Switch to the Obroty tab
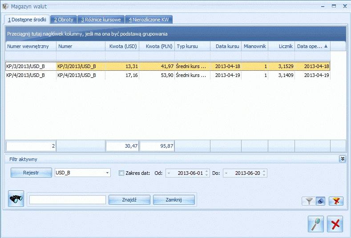This screenshot has height=238, width=351. pyautogui.click(x=64, y=20)
